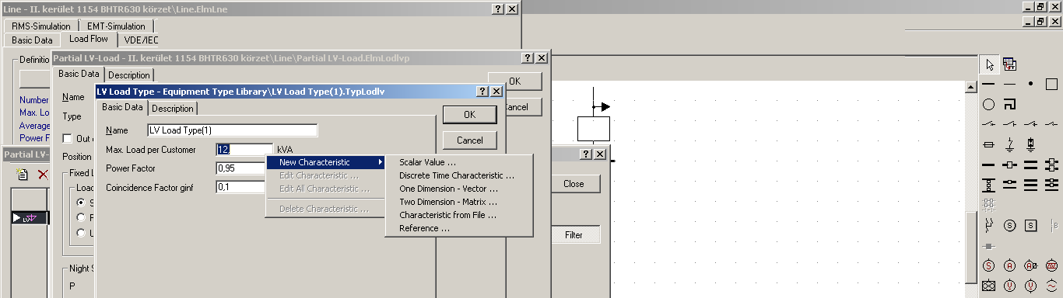Click the Power Factor input field
The image size is (1063, 298).
point(240,168)
